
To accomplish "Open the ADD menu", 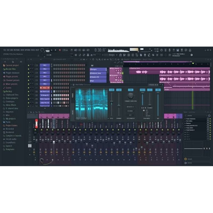I will 12,50.
